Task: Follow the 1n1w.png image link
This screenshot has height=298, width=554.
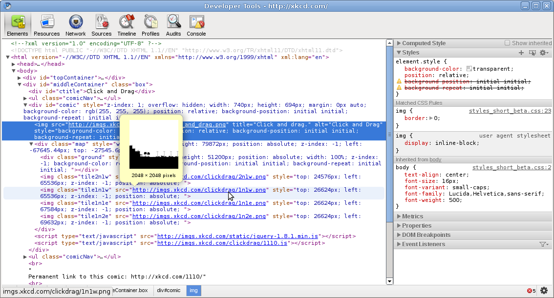Action: pos(199,190)
